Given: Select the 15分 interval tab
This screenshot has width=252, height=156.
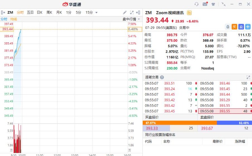Looking at the screenshot, I should click(x=89, y=12).
